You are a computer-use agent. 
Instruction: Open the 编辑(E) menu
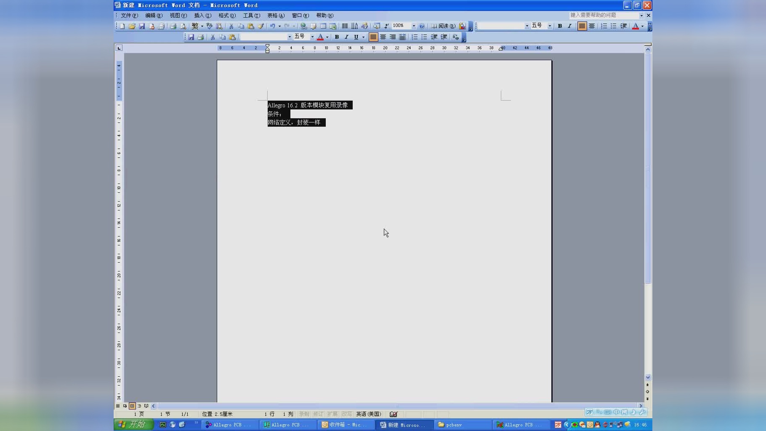click(154, 16)
